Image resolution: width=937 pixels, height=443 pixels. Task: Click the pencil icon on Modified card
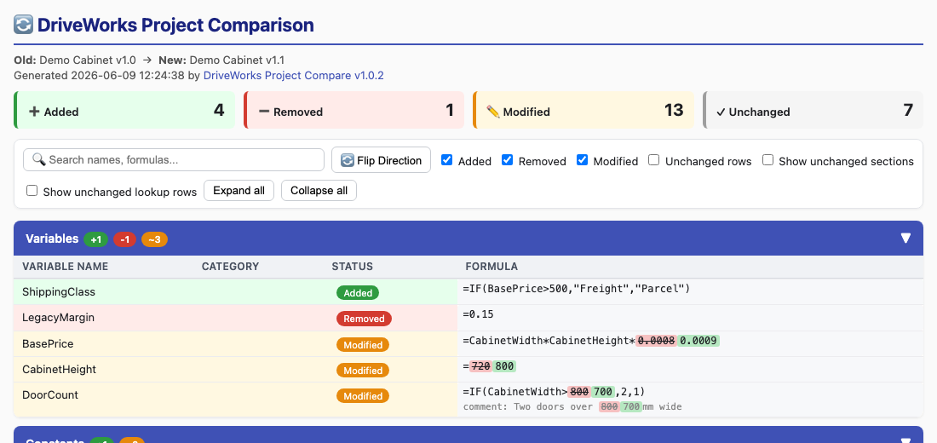pyautogui.click(x=493, y=112)
